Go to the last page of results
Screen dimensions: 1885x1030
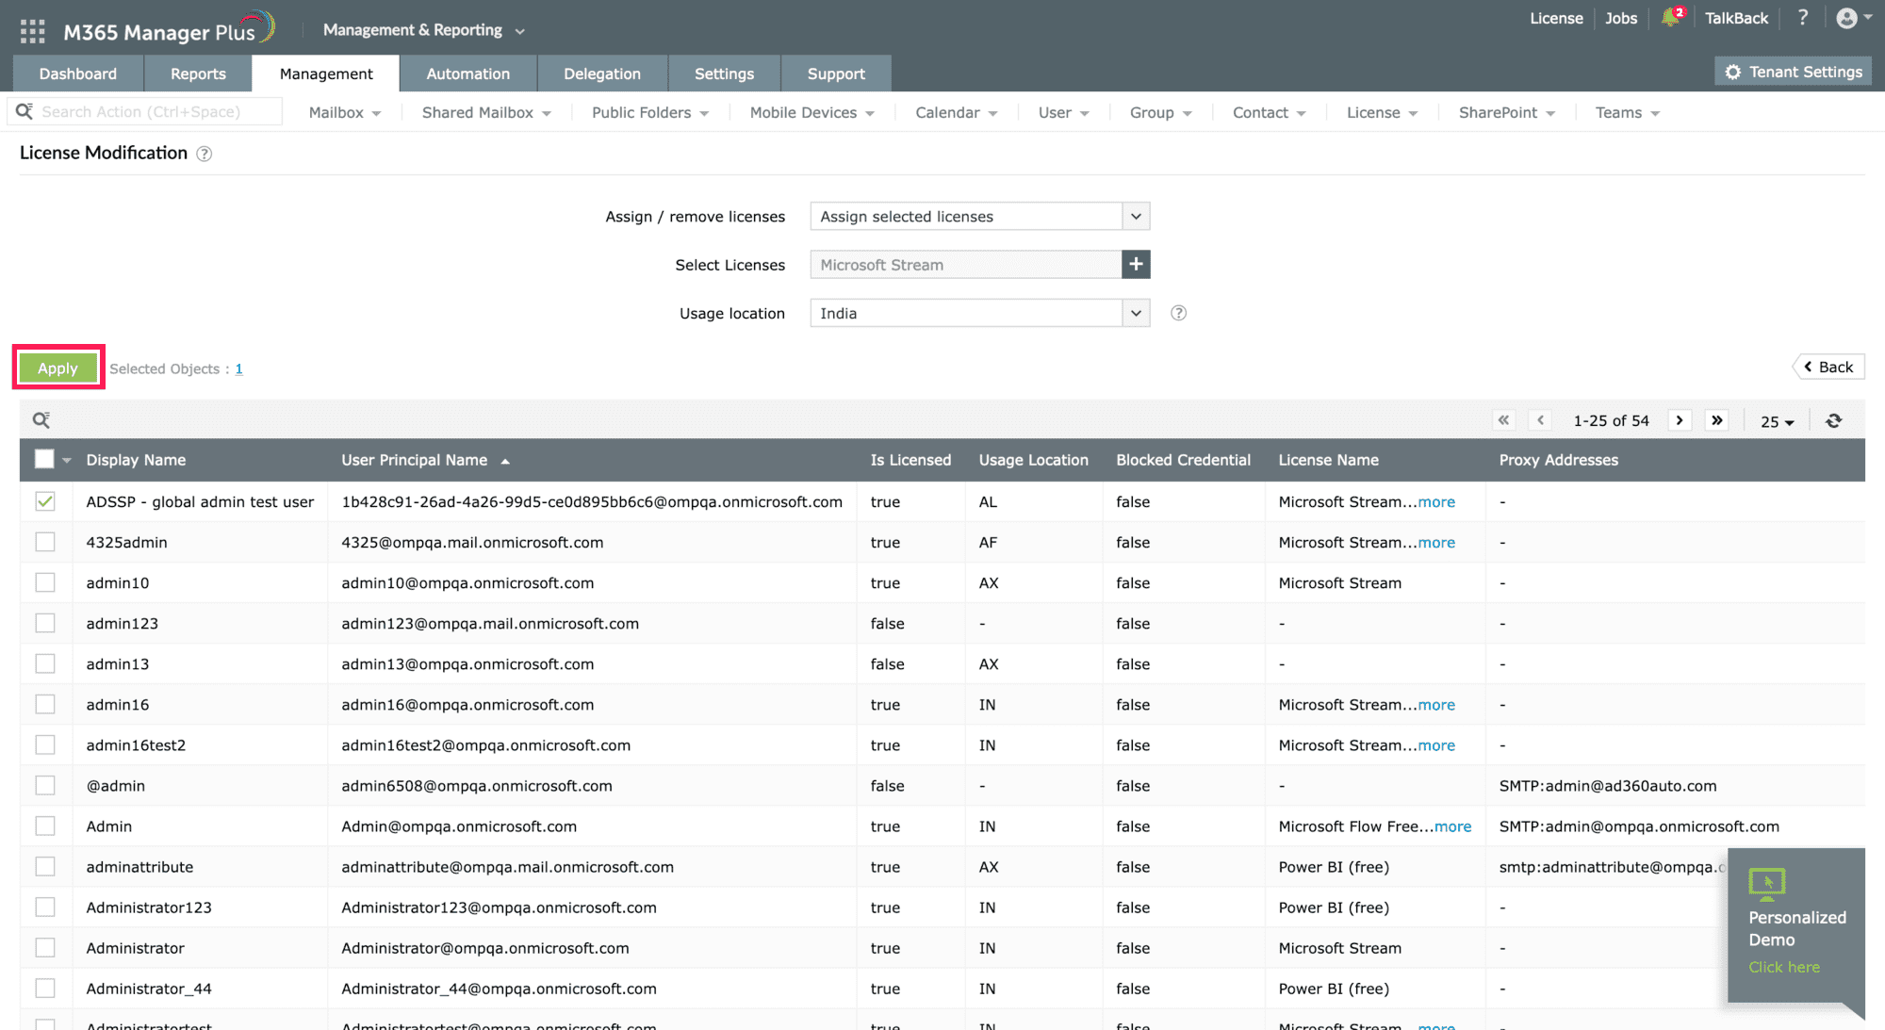tap(1717, 420)
